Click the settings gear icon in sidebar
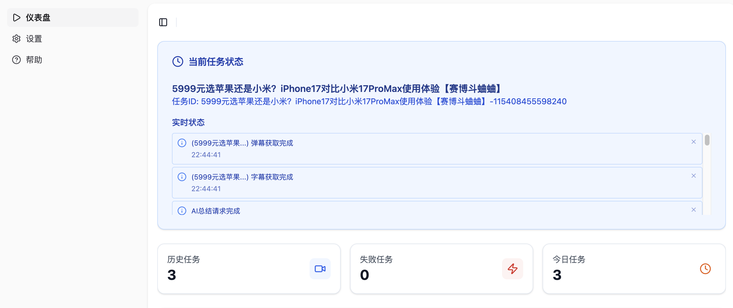The image size is (733, 308). click(17, 38)
